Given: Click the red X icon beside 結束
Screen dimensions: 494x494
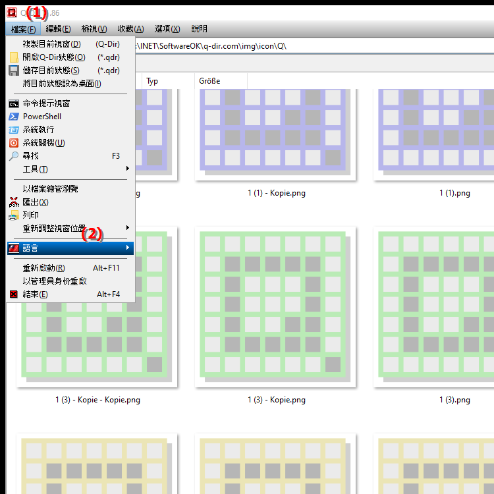Looking at the screenshot, I should pos(14,294).
